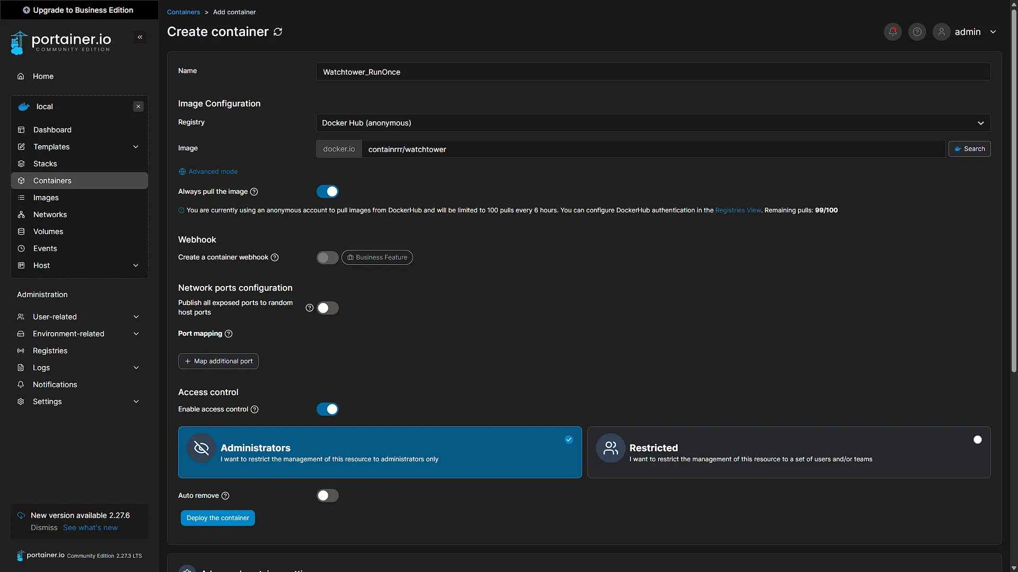Click the Upgrade to Business Edition banner

[x=78, y=10]
